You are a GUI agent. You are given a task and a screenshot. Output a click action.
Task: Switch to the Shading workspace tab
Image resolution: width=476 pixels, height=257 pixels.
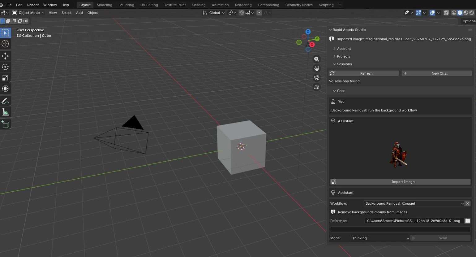click(x=199, y=5)
